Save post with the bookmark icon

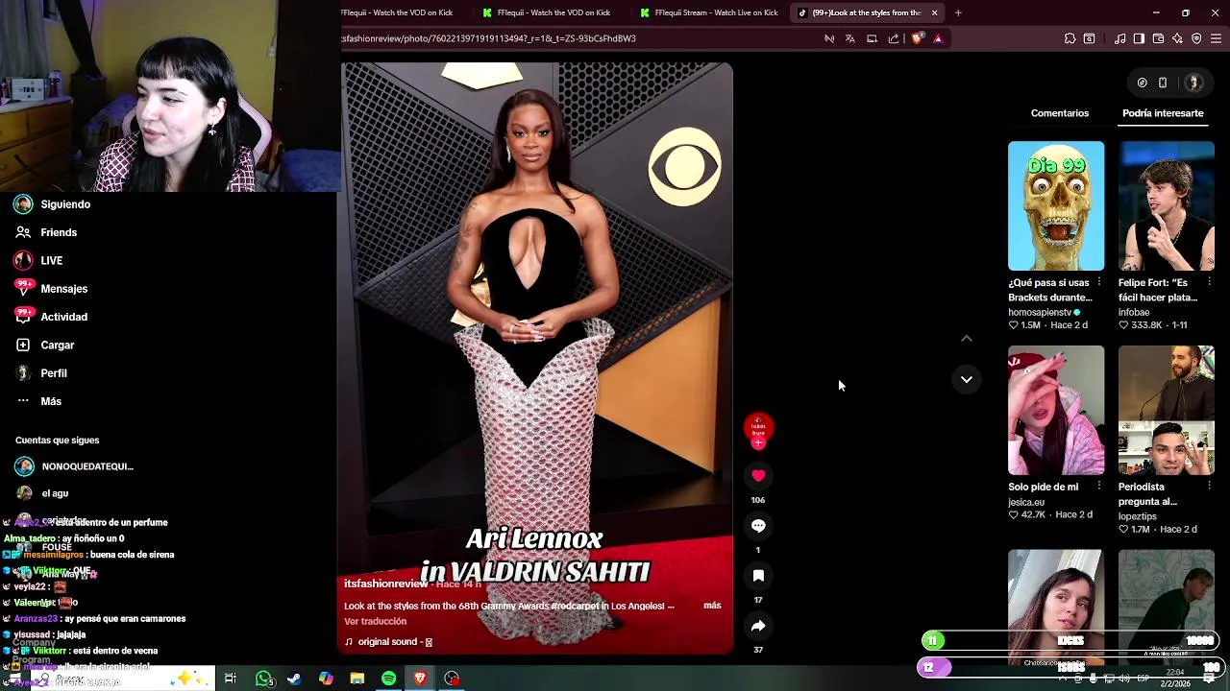(x=758, y=576)
